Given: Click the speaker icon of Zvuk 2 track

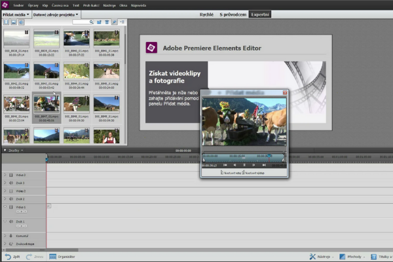Looking at the screenshot, I should point(11,199).
